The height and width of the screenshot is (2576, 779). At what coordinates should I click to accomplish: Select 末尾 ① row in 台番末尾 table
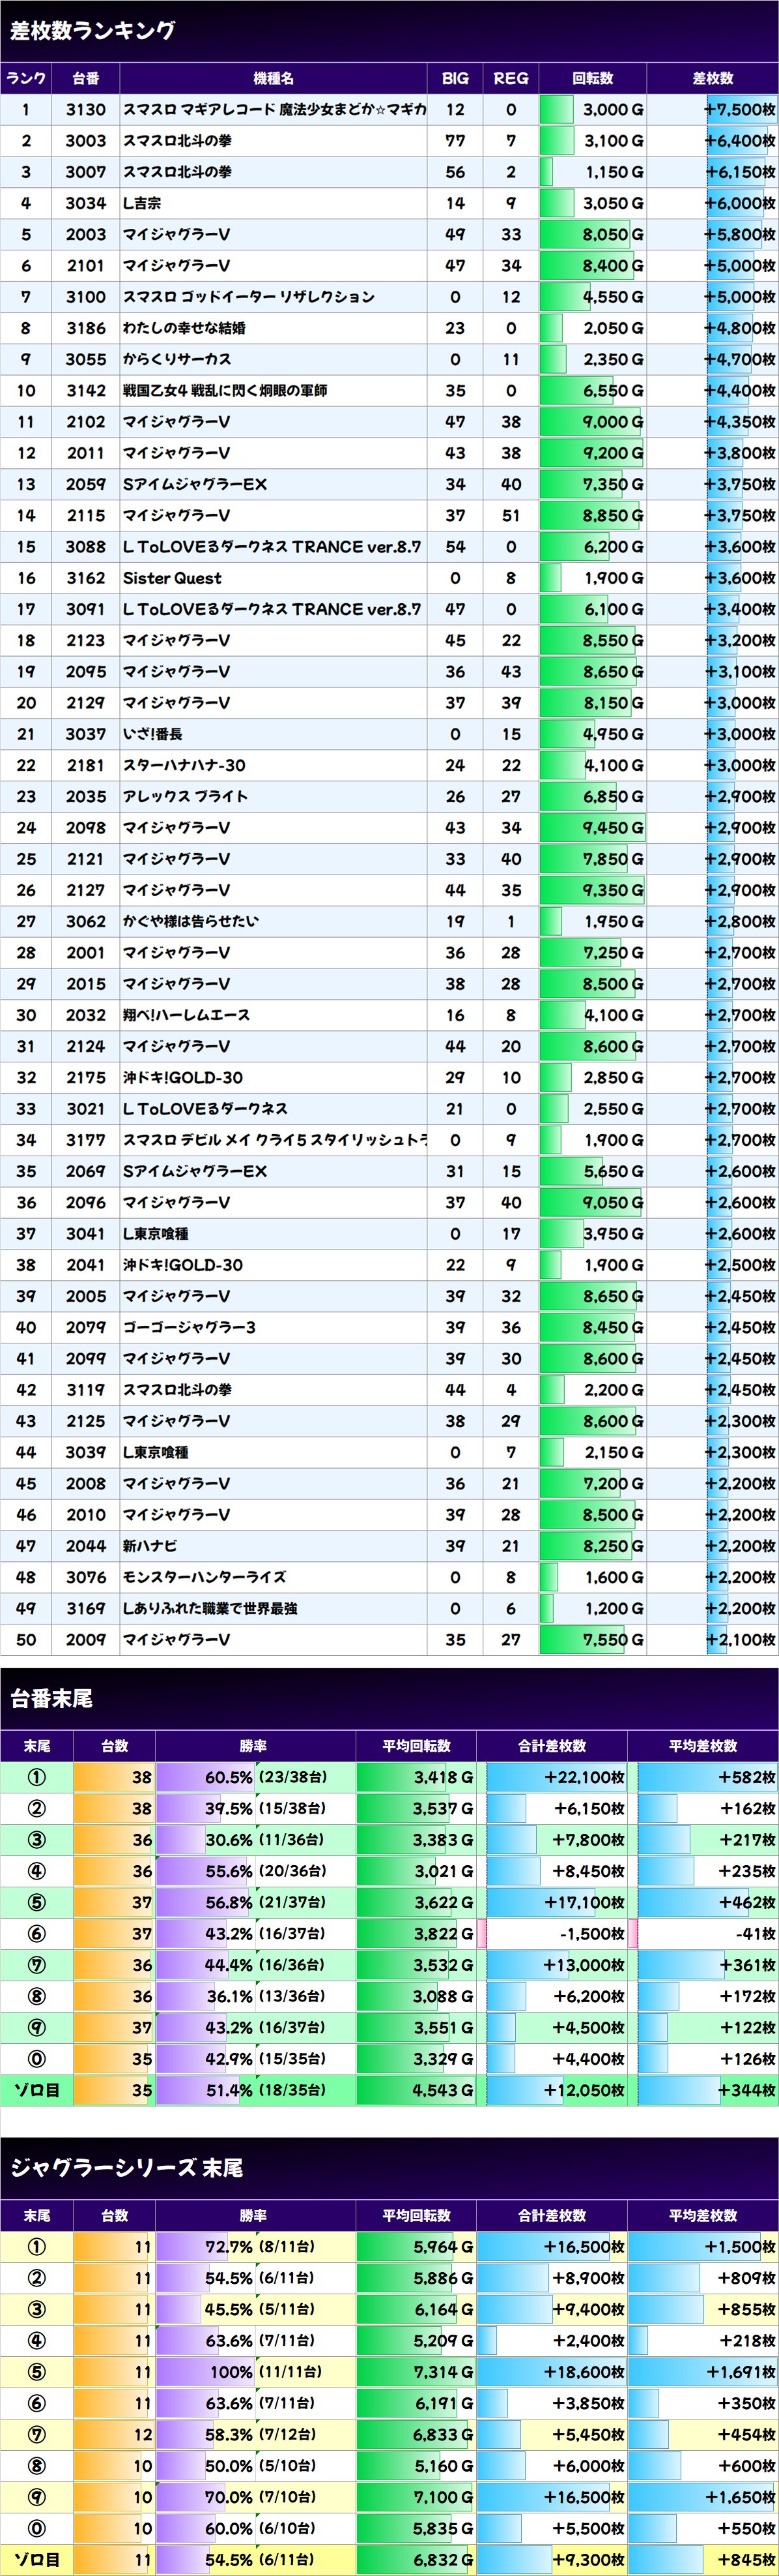point(389,1777)
